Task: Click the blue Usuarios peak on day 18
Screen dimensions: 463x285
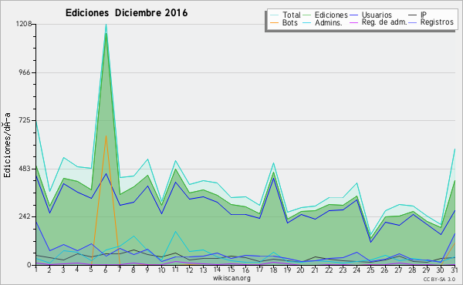Action: [x=274, y=178]
